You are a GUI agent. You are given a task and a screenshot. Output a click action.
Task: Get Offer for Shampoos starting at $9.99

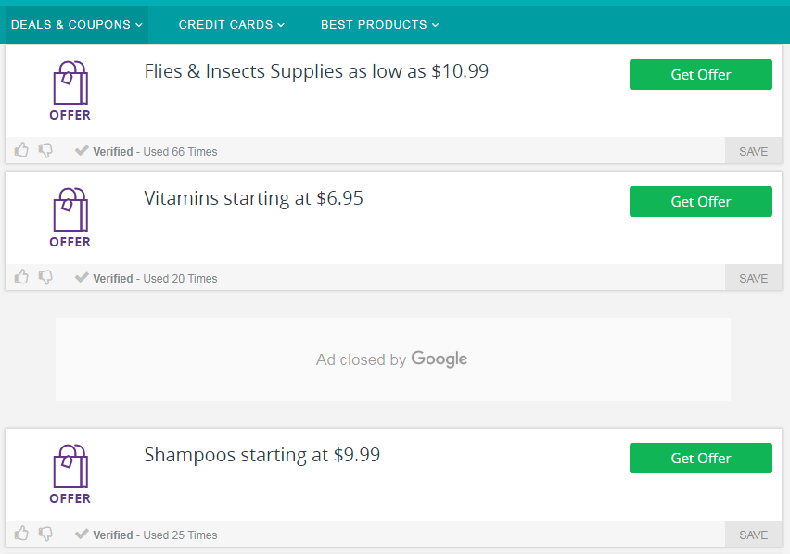tap(700, 458)
